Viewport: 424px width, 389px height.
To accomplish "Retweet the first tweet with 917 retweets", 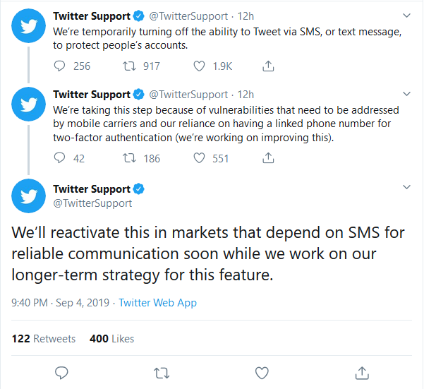I will click(129, 66).
